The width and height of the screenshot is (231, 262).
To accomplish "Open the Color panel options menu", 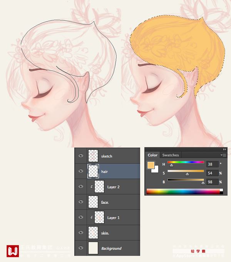I will [223, 155].
